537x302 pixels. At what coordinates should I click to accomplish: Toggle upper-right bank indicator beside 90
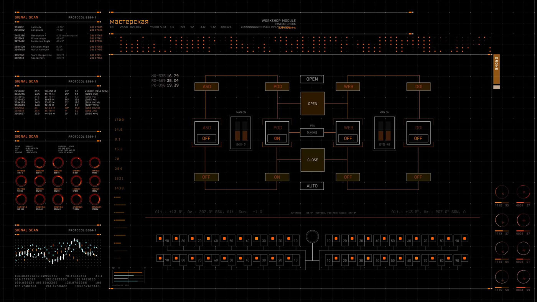tap(465, 238)
